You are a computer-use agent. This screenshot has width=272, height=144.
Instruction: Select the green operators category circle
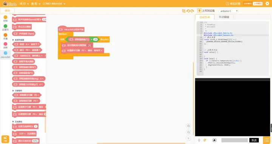pyautogui.click(x=5, y=26)
